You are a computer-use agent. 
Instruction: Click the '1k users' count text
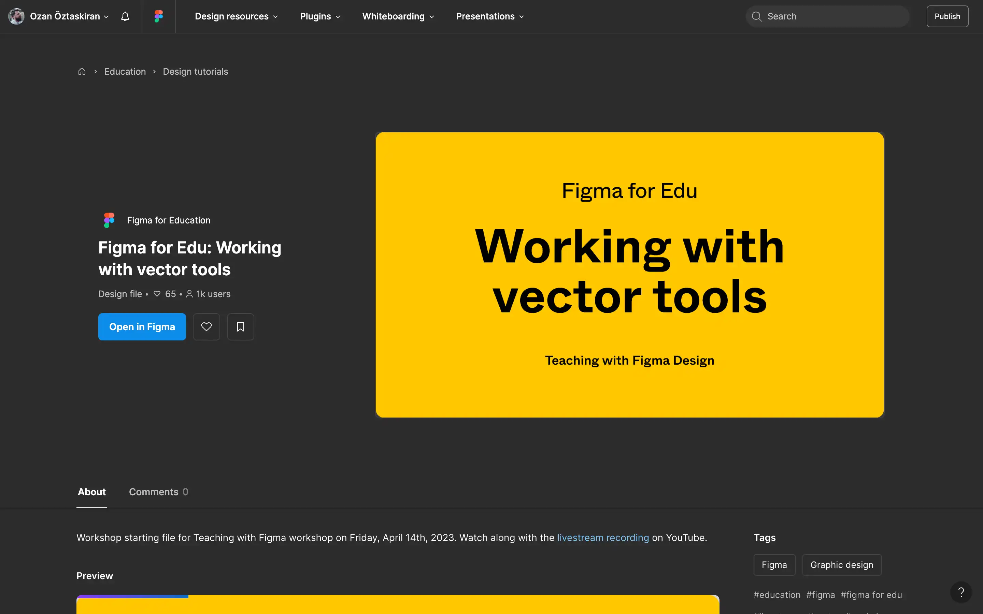(213, 294)
